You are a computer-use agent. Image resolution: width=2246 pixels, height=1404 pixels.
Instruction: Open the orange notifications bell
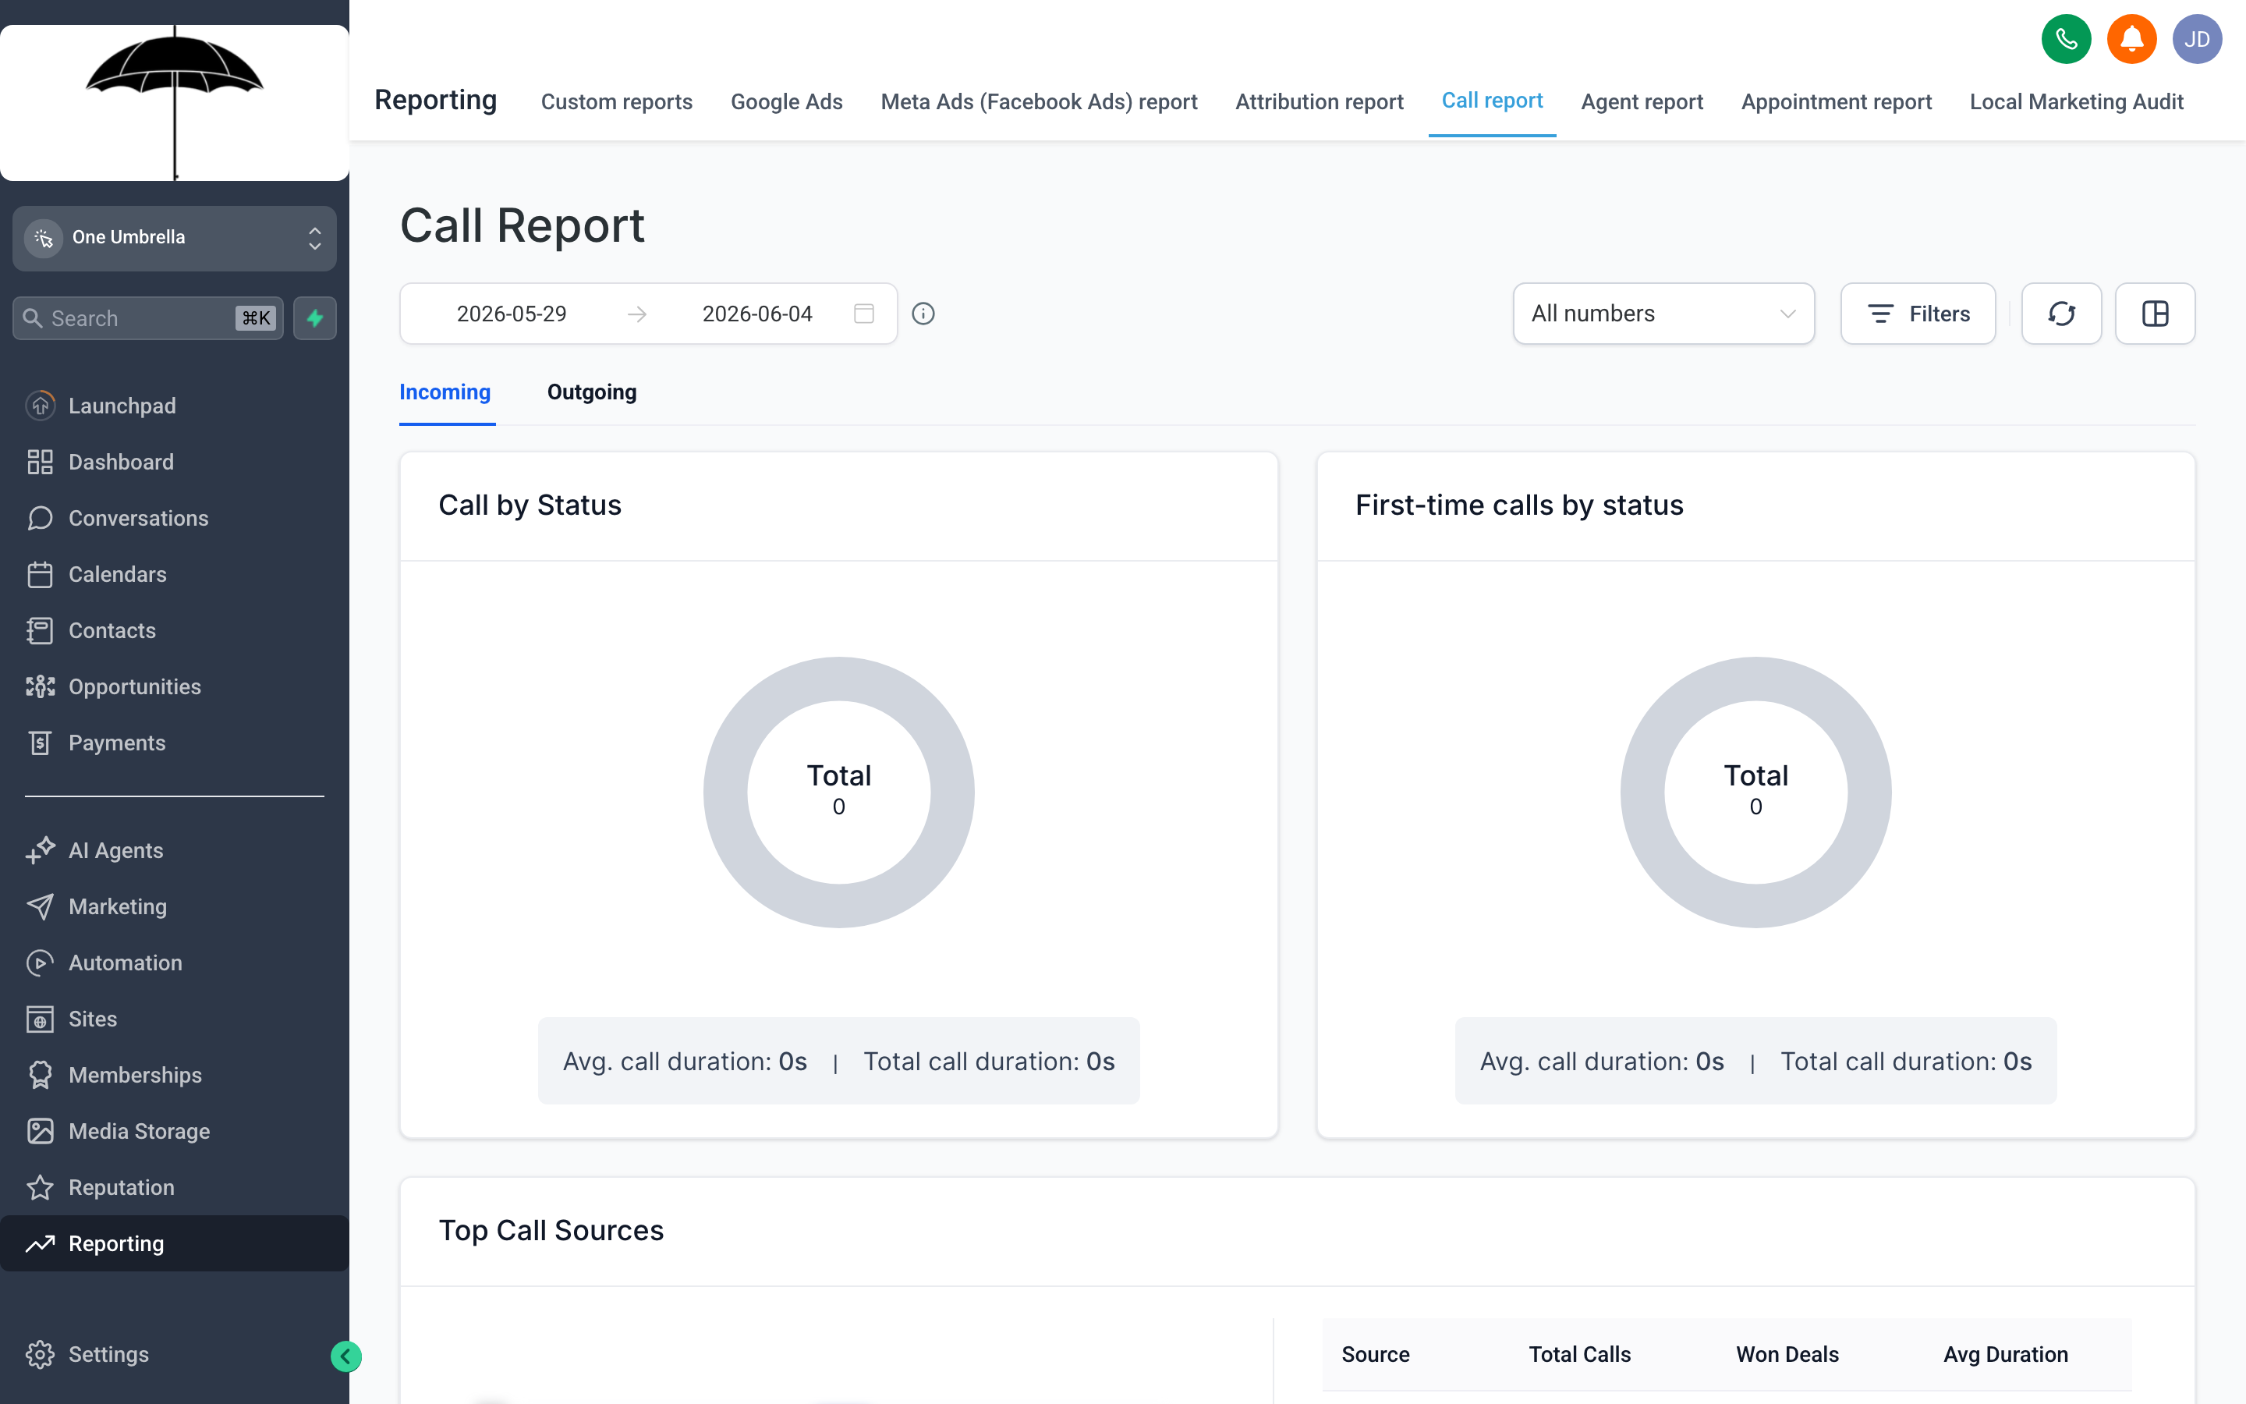click(x=2131, y=39)
